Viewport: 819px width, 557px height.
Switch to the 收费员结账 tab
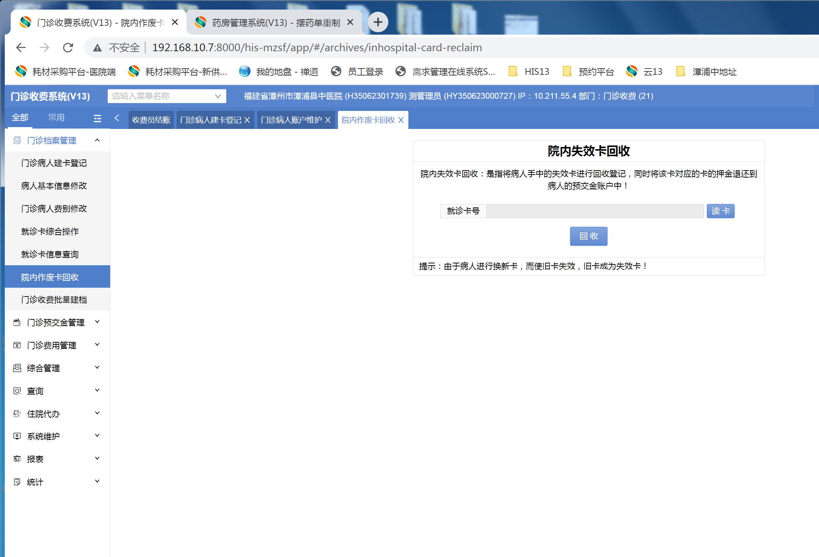(151, 120)
